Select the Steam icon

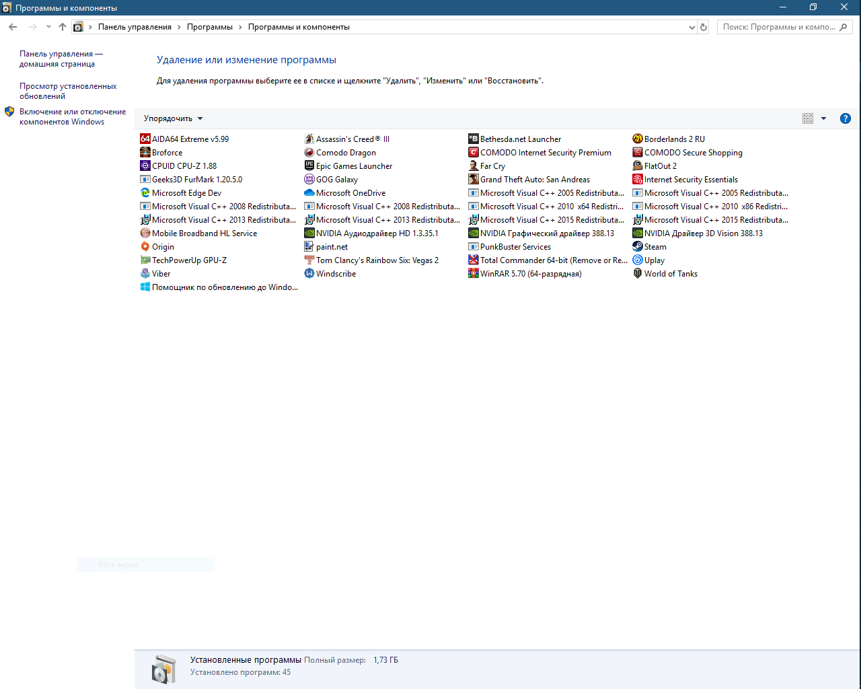click(x=638, y=247)
